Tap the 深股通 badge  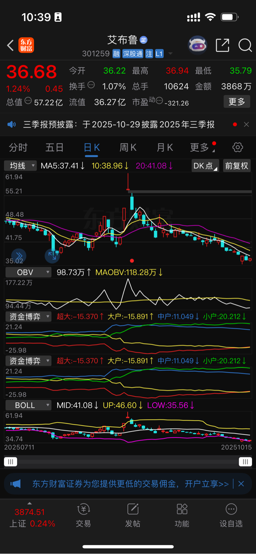click(133, 54)
